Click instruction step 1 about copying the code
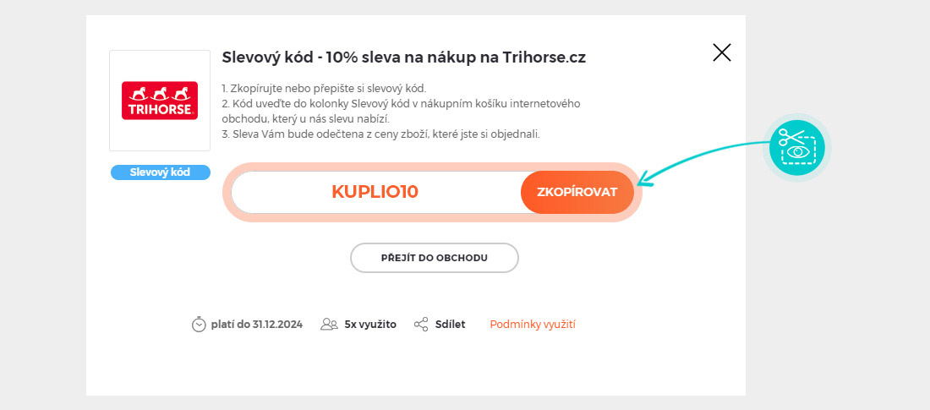The height and width of the screenshot is (410, 930). click(324, 88)
